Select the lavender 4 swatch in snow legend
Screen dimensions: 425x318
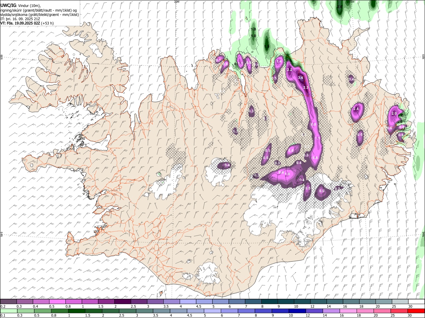[188, 302]
